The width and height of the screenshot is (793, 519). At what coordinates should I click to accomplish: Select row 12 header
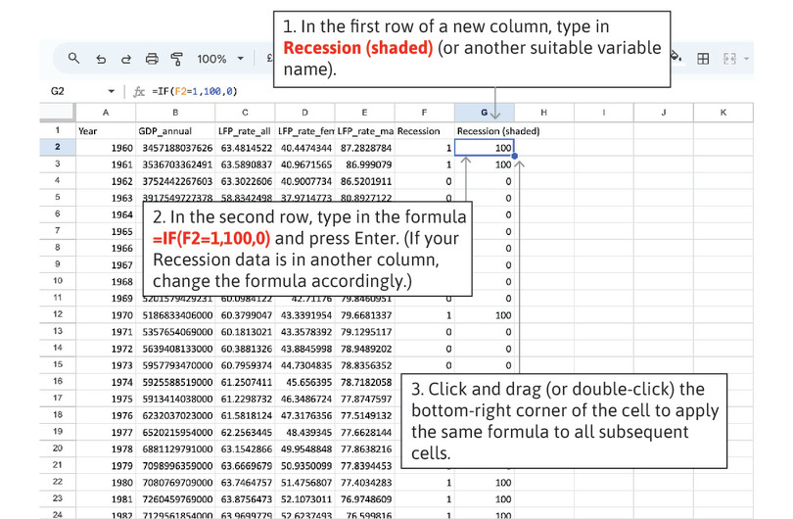[x=58, y=314]
